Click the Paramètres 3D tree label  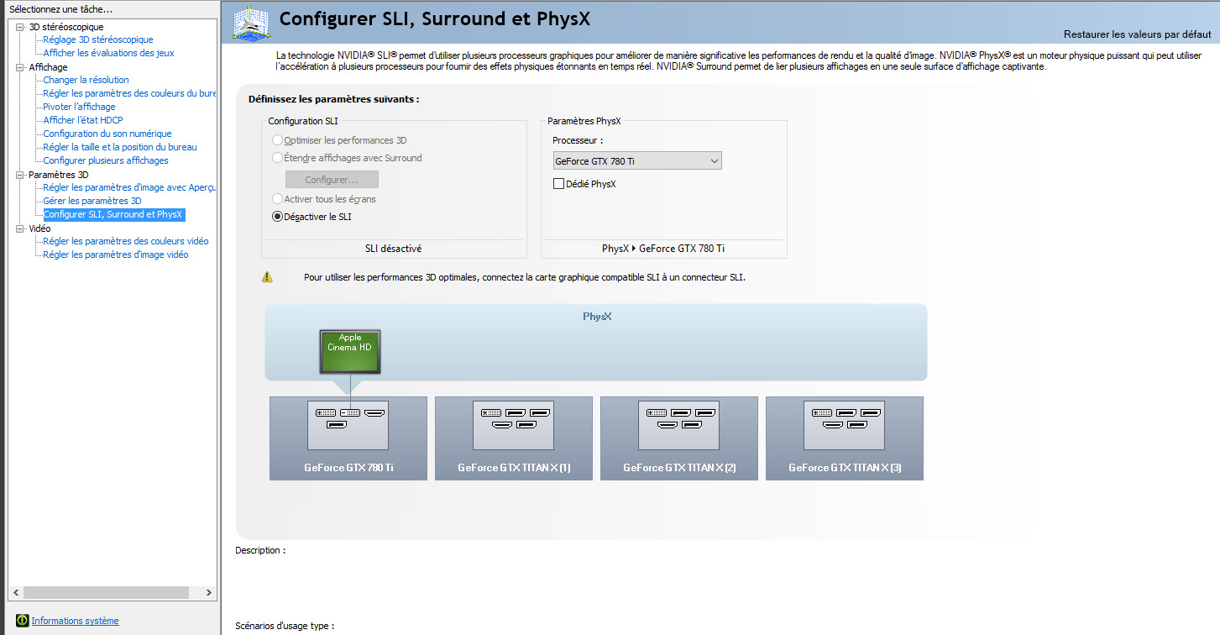[59, 175]
